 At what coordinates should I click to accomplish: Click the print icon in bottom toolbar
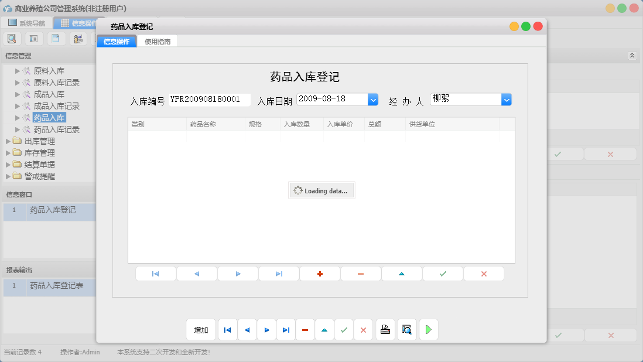[x=385, y=329]
